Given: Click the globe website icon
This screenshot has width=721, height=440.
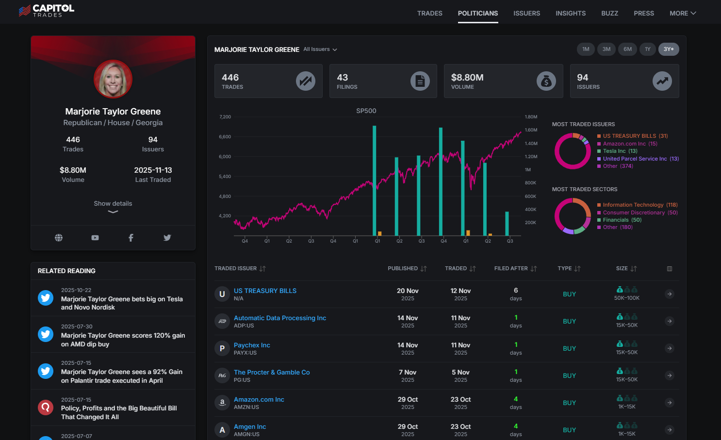Looking at the screenshot, I should (59, 238).
